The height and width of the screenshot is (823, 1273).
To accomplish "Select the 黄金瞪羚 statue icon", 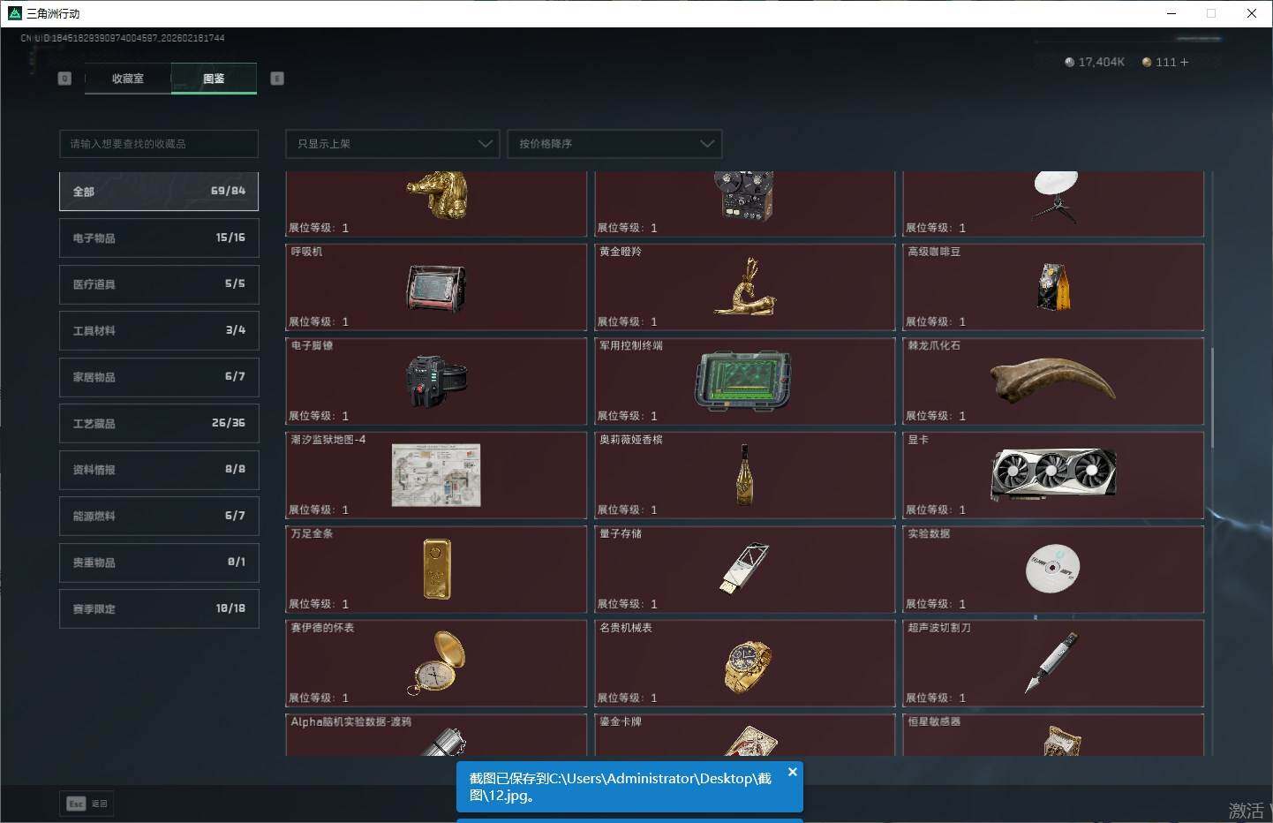I will 745,287.
